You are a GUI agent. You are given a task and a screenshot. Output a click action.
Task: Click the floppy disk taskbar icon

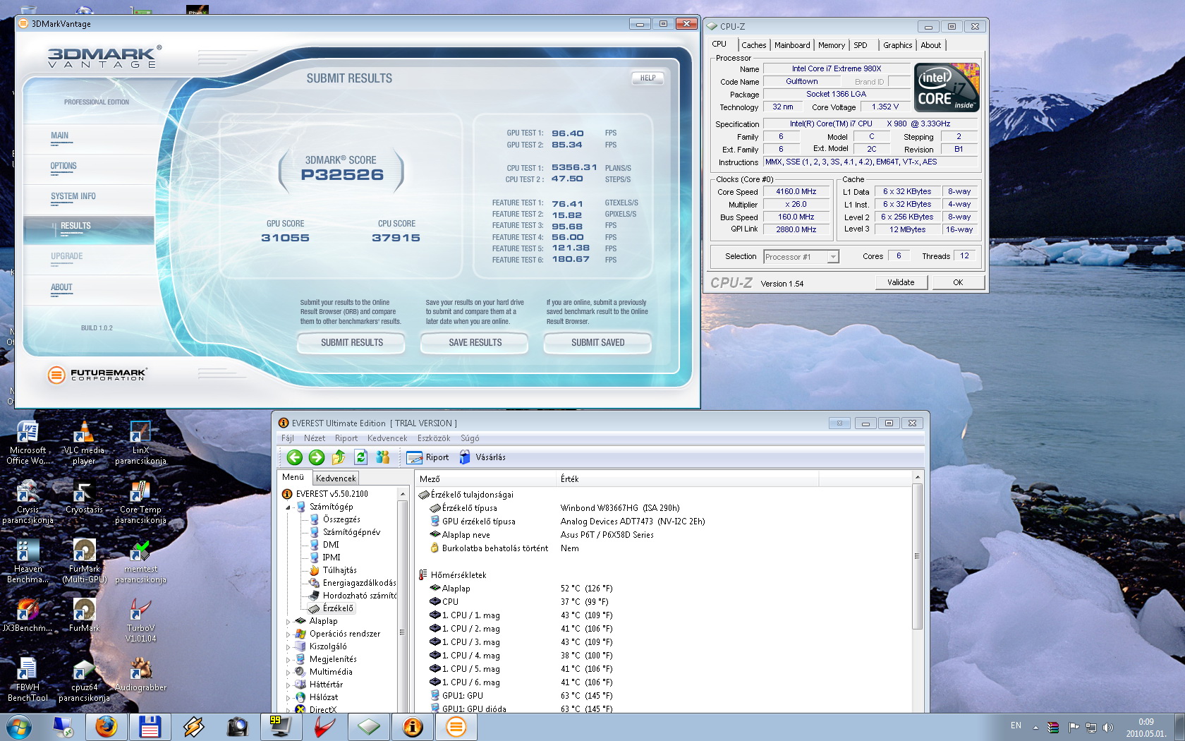pyautogui.click(x=150, y=726)
